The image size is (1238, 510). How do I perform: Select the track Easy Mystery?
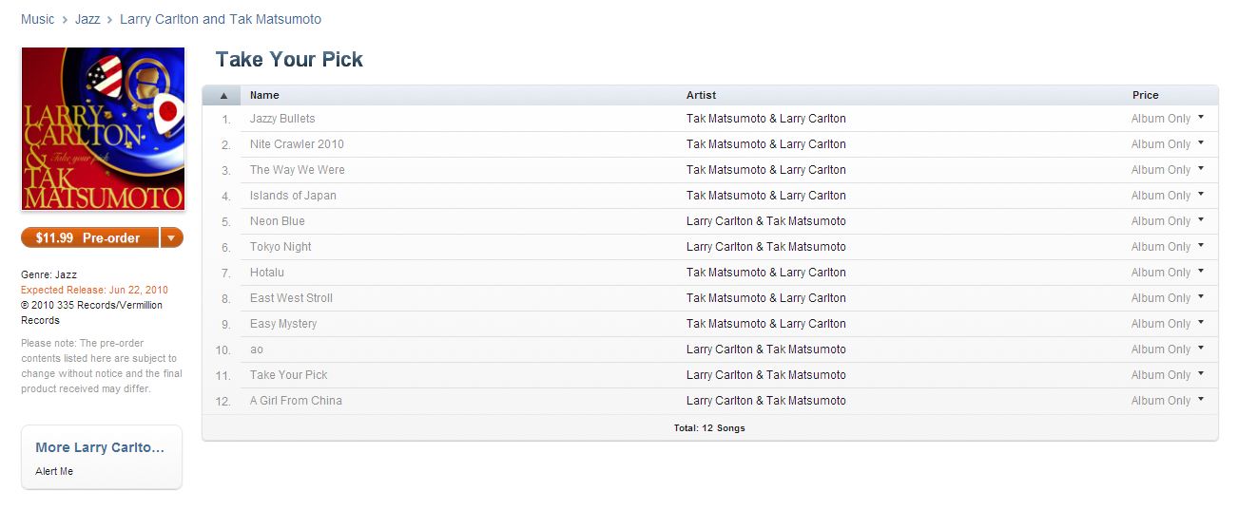[283, 324]
